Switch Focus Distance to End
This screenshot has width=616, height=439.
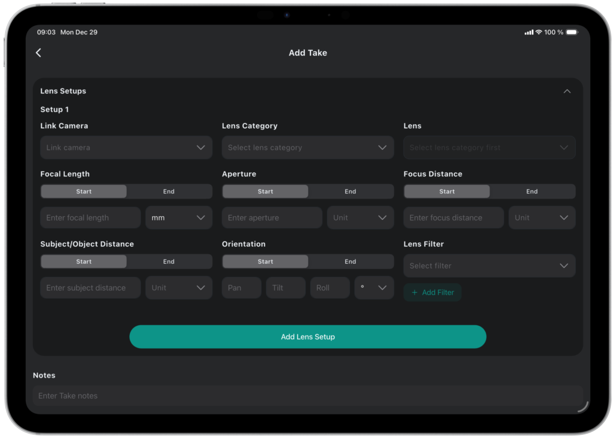pyautogui.click(x=532, y=191)
